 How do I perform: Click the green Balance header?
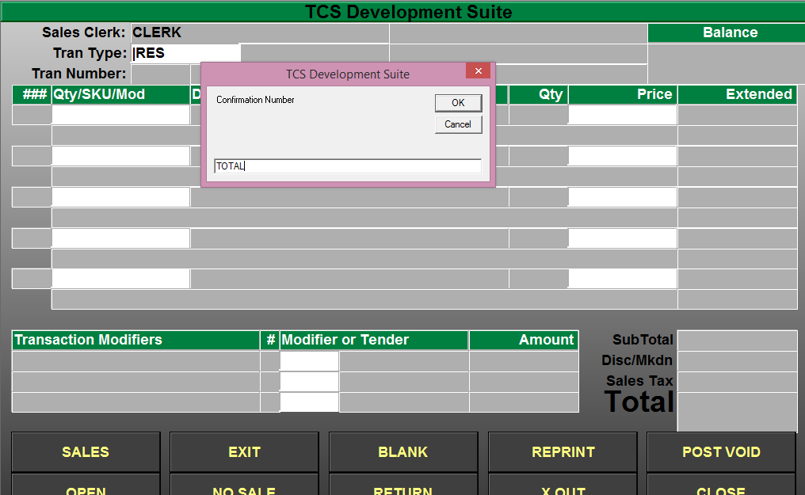tap(726, 33)
